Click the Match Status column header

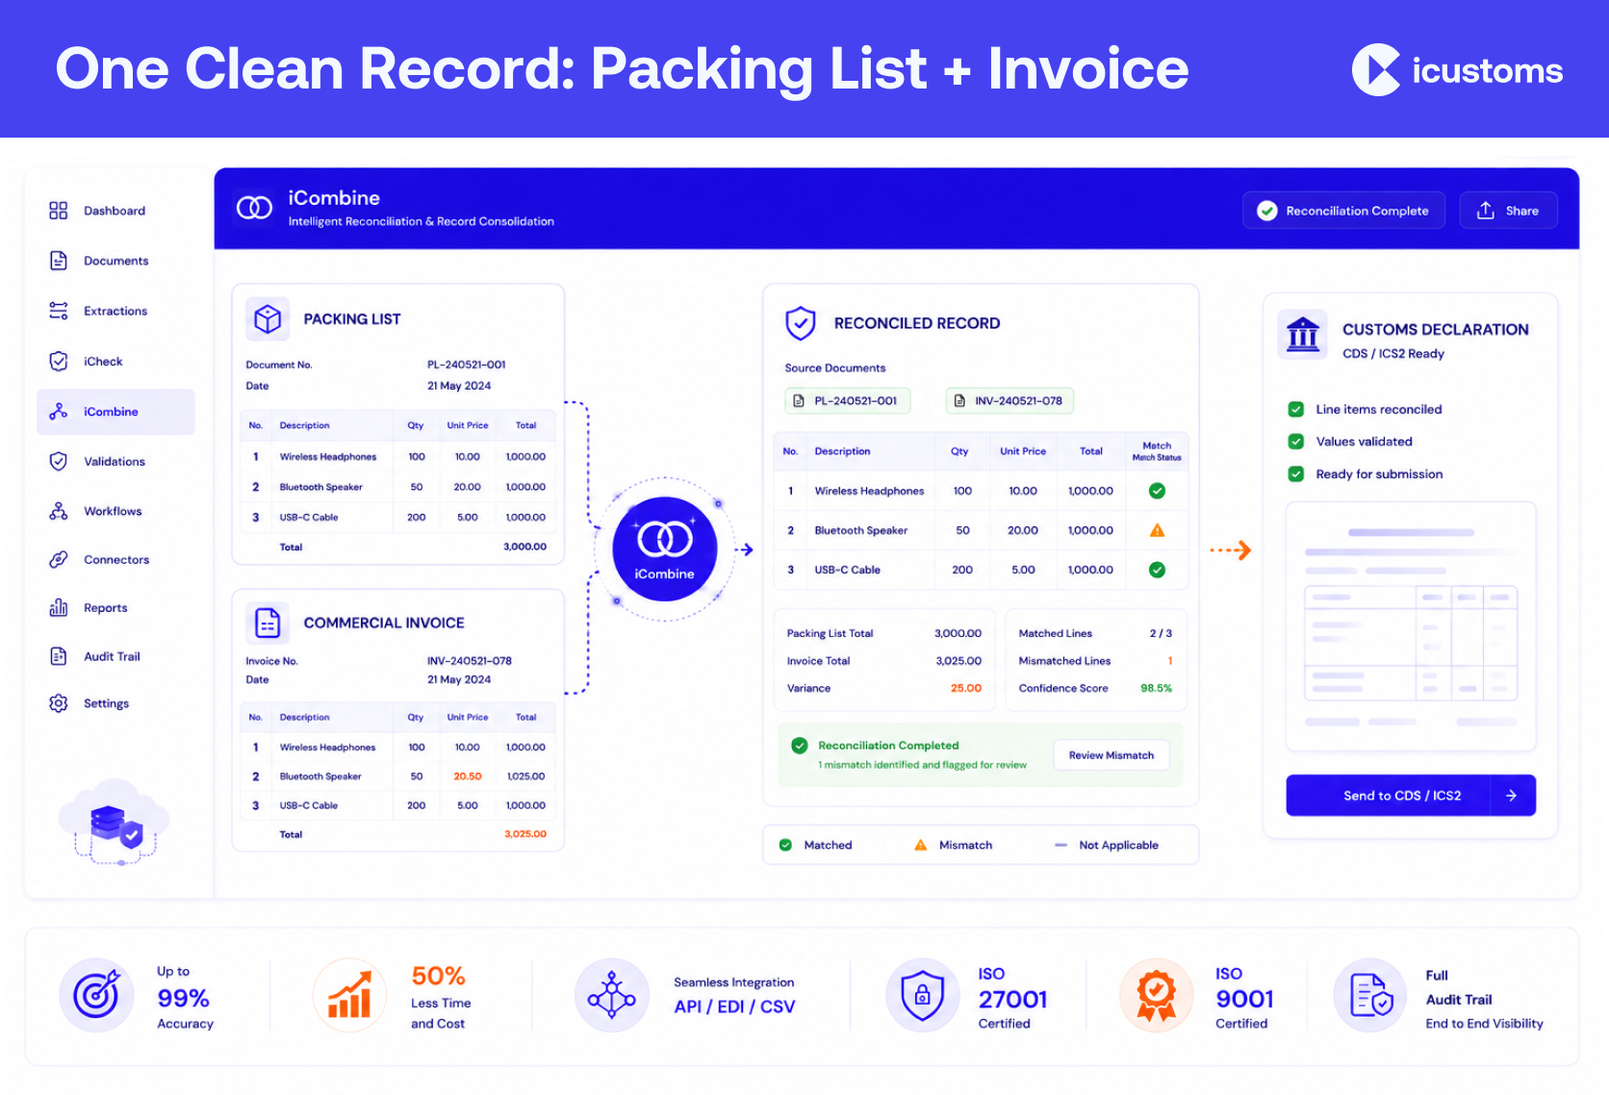pos(1157,451)
